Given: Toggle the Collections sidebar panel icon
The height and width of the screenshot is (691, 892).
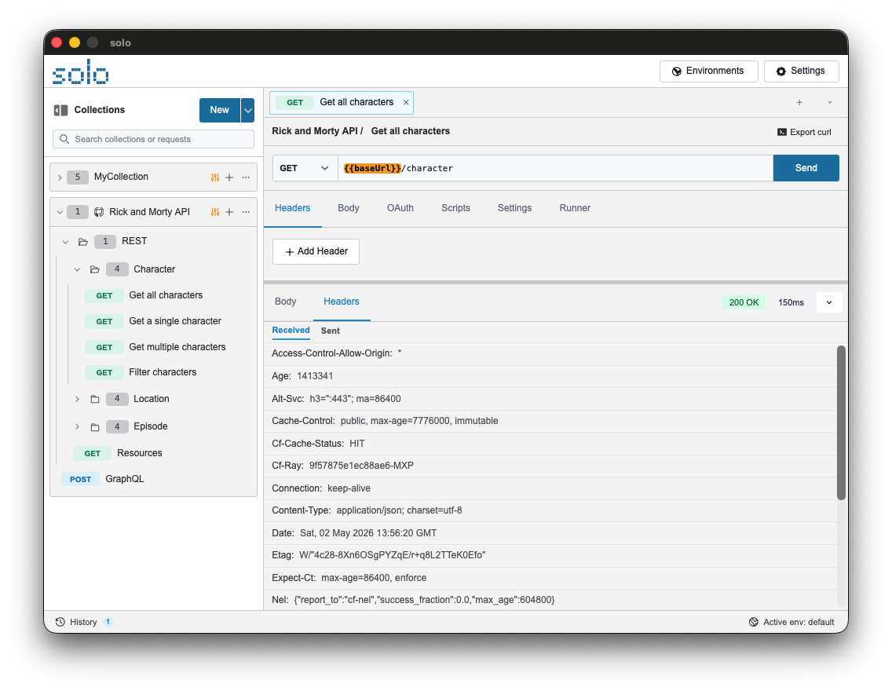Looking at the screenshot, I should [61, 110].
